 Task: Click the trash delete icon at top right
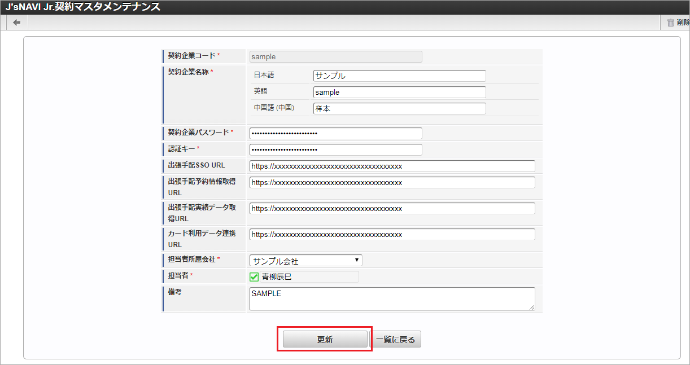point(670,23)
